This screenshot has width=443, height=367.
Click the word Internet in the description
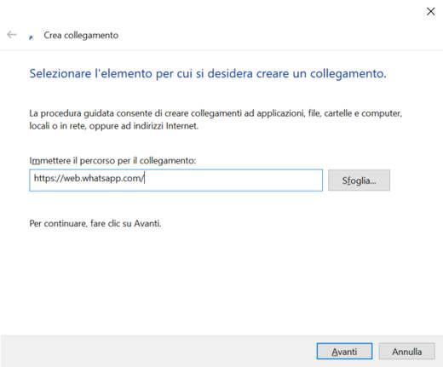(x=181, y=126)
